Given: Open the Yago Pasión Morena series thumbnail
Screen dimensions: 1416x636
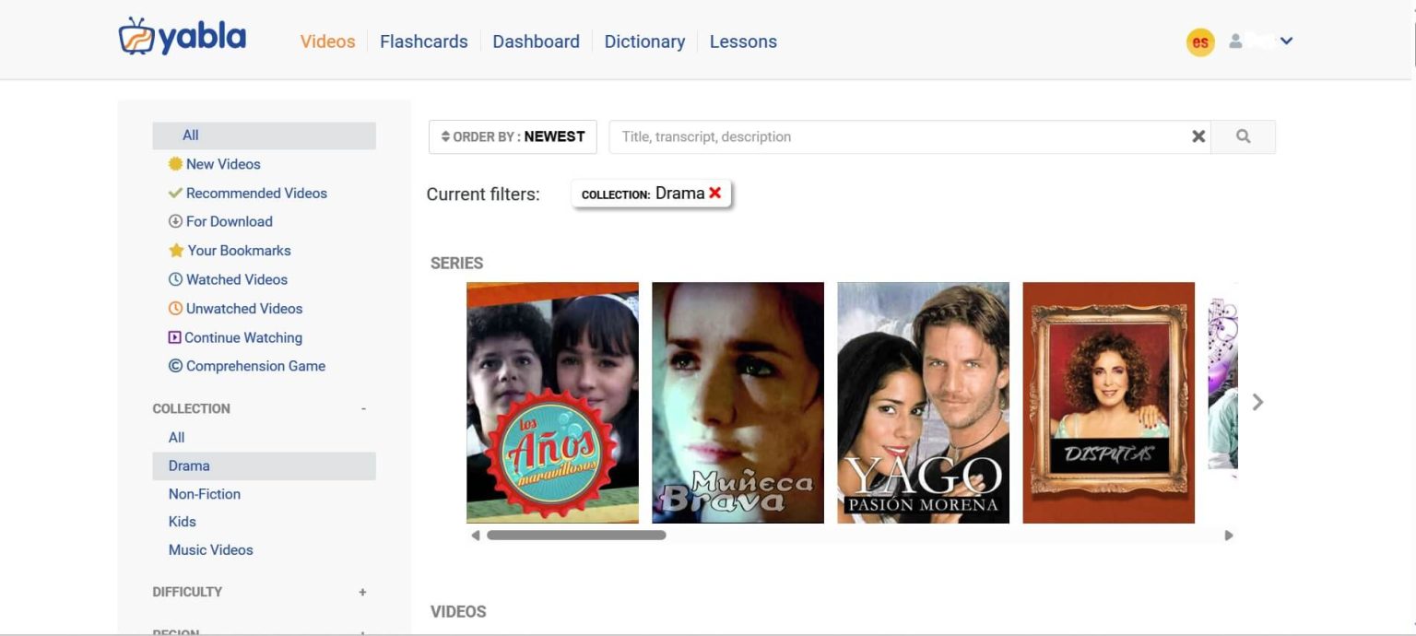Looking at the screenshot, I should [x=923, y=403].
